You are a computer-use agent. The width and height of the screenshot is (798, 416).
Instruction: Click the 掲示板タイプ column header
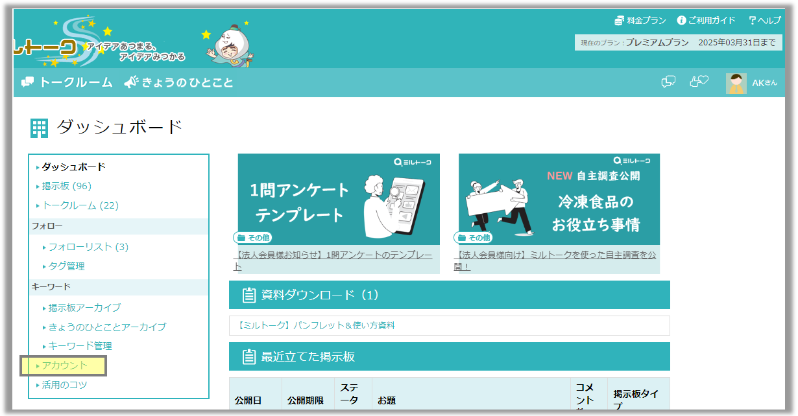click(x=636, y=400)
